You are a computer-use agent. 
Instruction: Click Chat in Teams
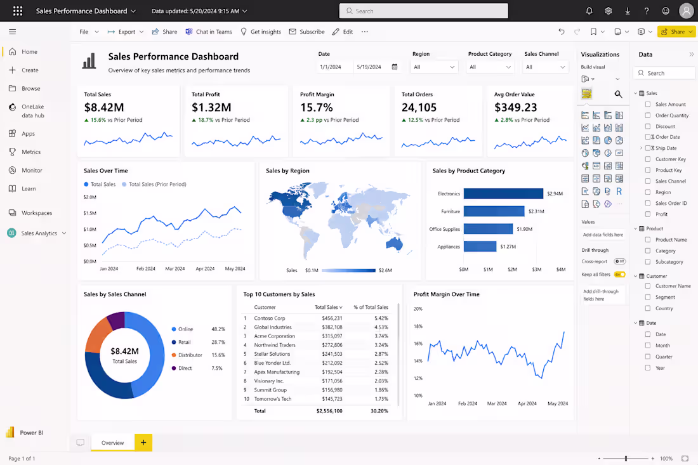tap(209, 32)
